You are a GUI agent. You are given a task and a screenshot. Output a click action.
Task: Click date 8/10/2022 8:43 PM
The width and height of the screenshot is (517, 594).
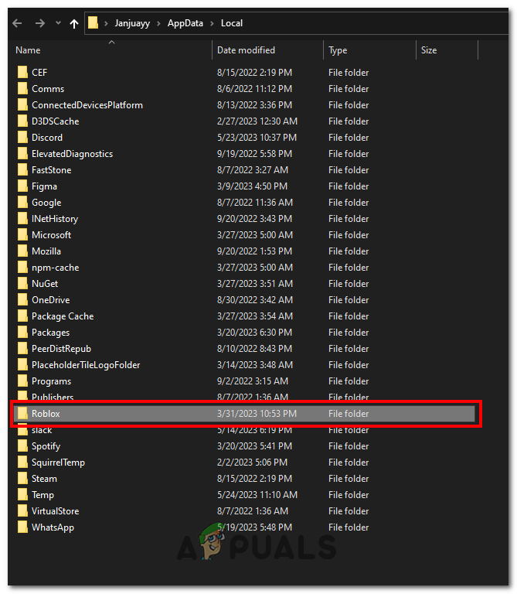[x=254, y=349]
